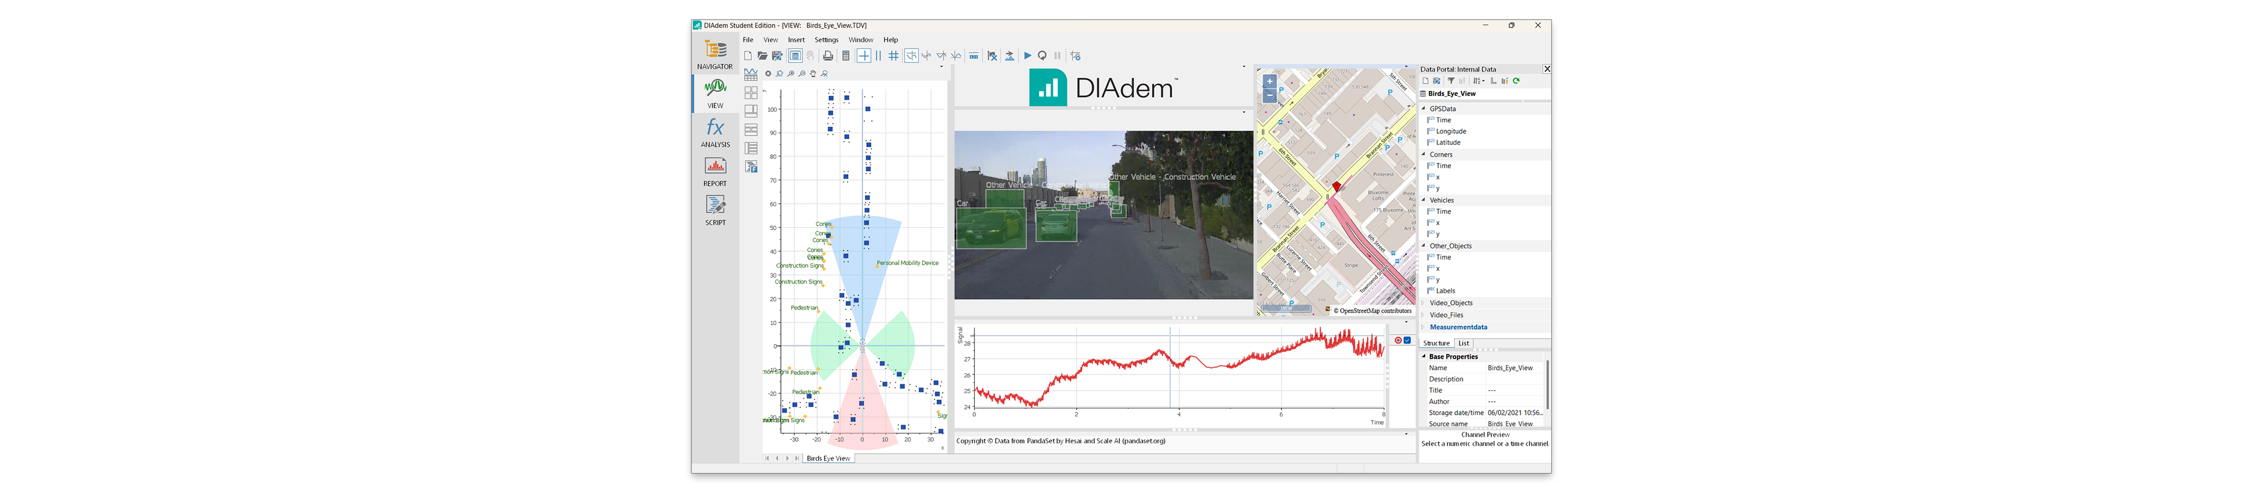Screen dimensions: 2243x493
Task: Open the ANALYSIS panel
Action: (x=715, y=133)
